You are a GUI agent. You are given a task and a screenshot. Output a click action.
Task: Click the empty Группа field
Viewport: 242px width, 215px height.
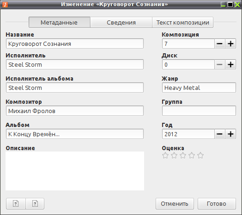pyautogui.click(x=199, y=111)
